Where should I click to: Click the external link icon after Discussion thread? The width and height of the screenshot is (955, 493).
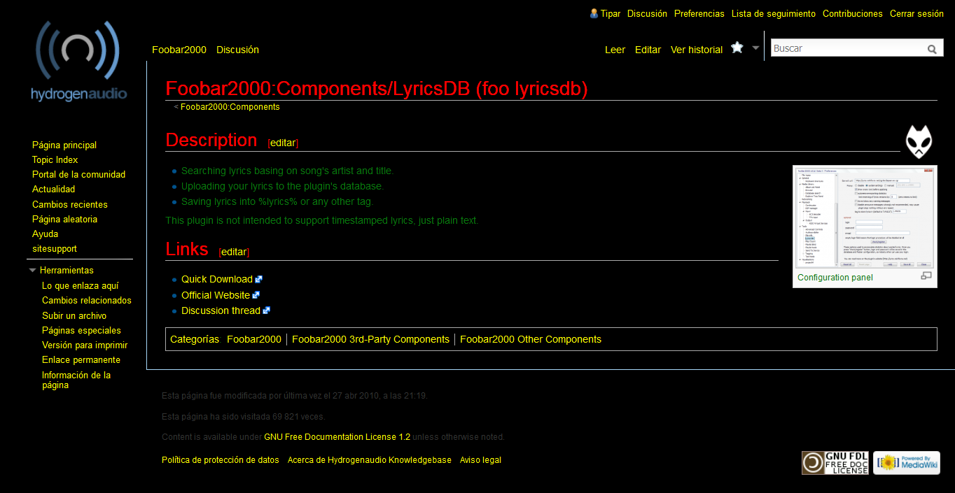click(x=267, y=310)
